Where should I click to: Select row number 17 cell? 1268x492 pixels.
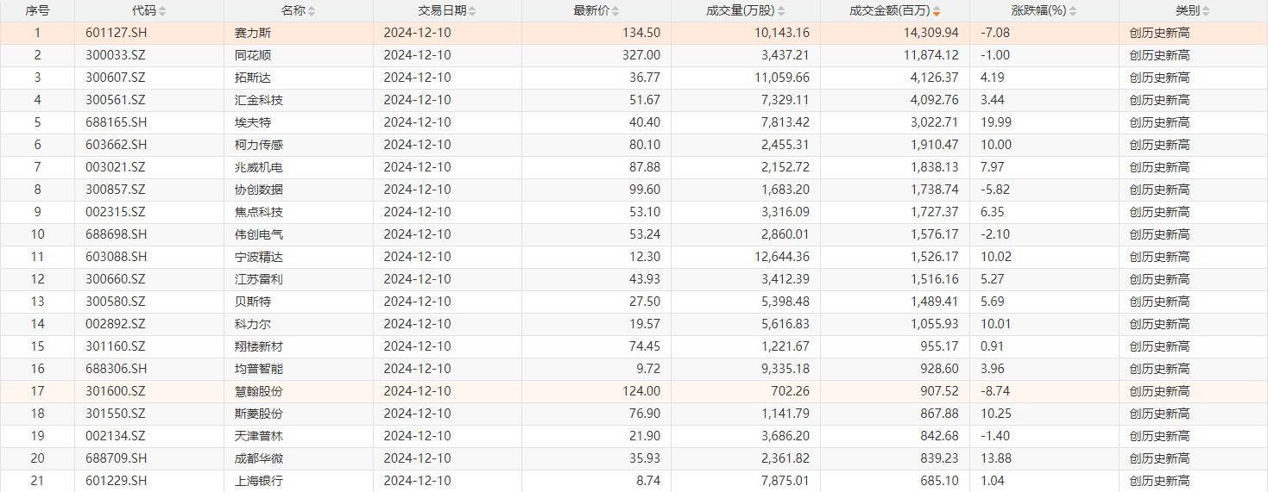tap(37, 391)
